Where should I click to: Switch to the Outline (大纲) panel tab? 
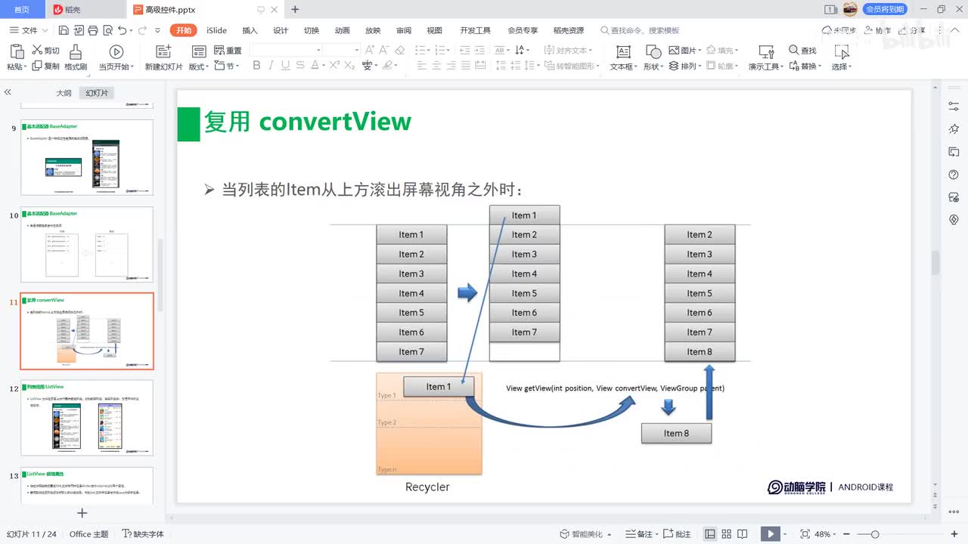(x=64, y=92)
